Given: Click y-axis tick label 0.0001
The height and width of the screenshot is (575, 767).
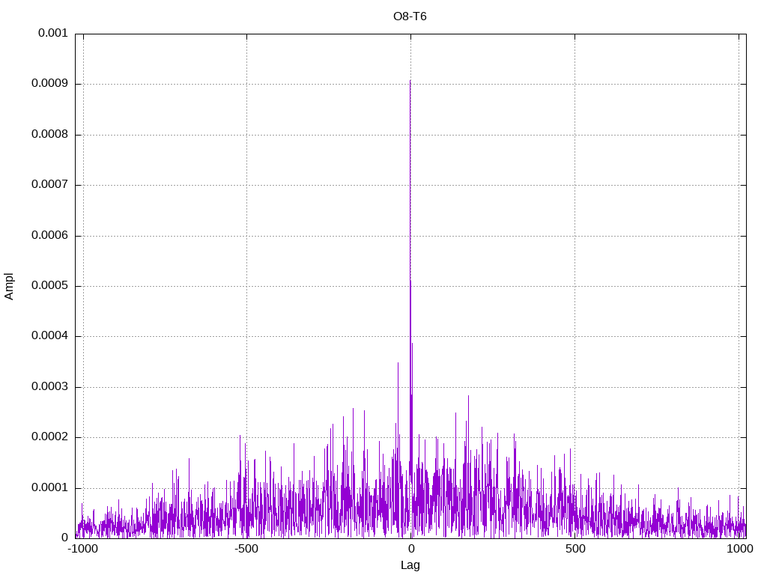Looking at the screenshot, I should pos(49,488).
